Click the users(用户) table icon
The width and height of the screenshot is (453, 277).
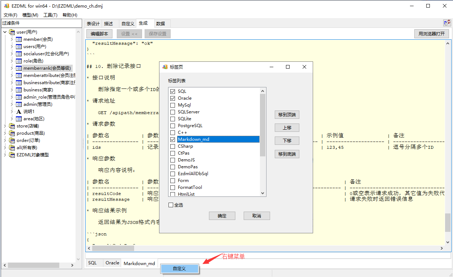tap(19, 47)
